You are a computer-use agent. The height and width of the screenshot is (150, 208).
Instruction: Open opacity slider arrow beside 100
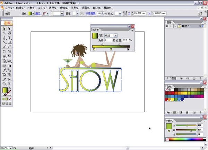(102, 13)
